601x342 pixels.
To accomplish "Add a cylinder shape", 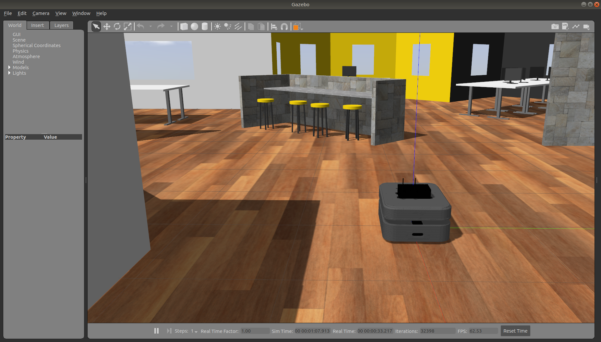I will point(205,27).
